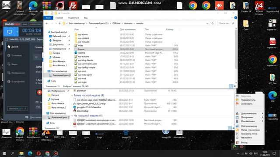Open Настройки from the Open Server menu

(x=246, y=138)
